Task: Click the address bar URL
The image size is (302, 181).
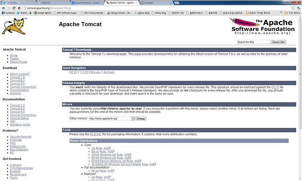Action: point(49,8)
